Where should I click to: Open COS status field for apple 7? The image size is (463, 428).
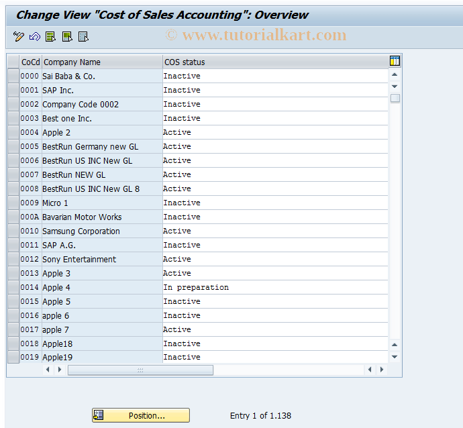[x=275, y=329]
